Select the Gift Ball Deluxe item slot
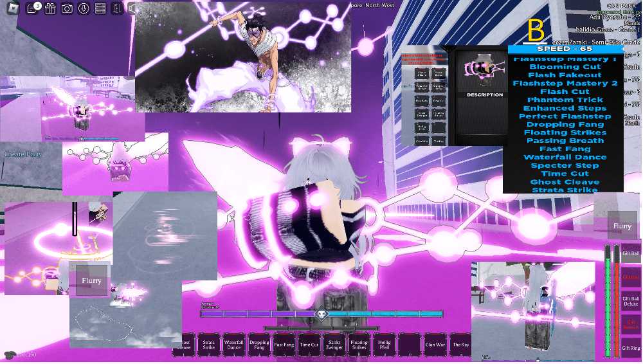This screenshot has height=364, width=643. coord(631,301)
